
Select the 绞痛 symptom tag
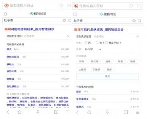click(108, 62)
